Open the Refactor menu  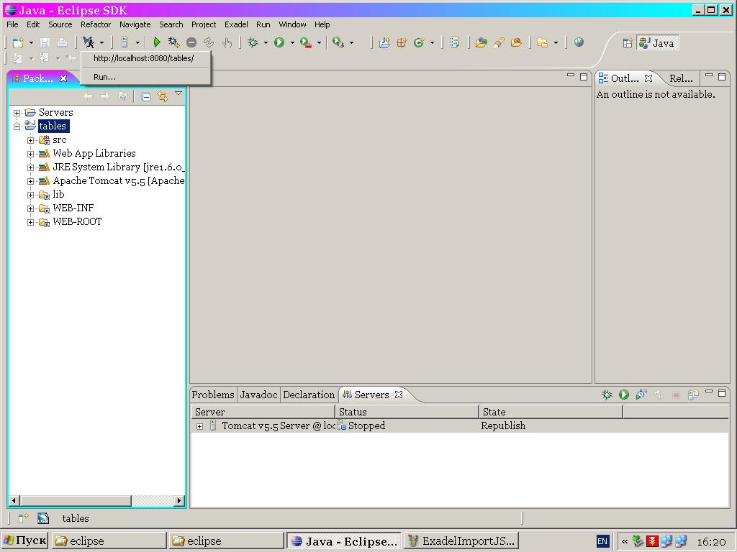pos(96,24)
